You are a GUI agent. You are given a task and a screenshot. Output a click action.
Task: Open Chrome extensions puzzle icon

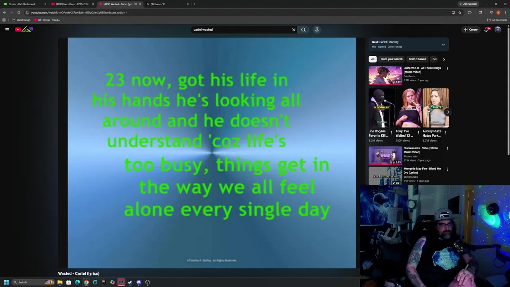click(470, 12)
